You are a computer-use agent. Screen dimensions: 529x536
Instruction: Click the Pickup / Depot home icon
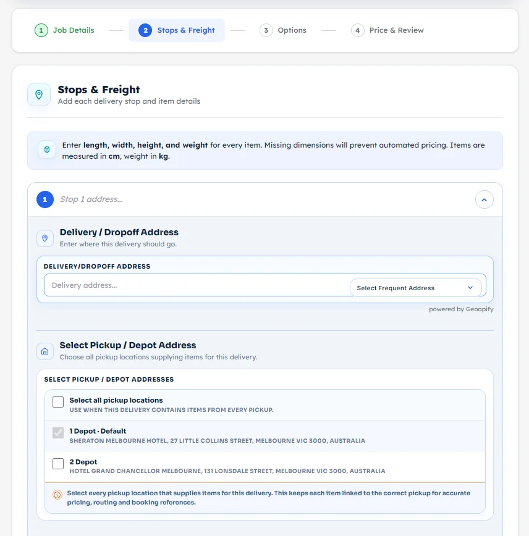[45, 351]
